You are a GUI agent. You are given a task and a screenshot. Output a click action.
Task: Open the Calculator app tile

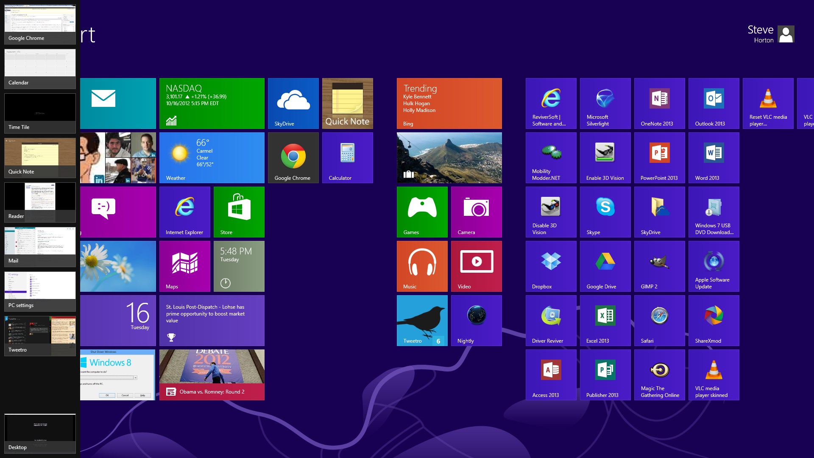[347, 158]
